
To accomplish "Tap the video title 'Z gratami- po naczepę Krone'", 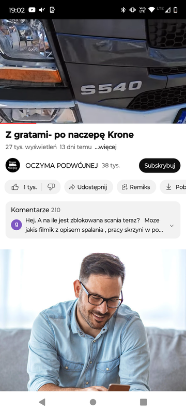I will 70,135.
